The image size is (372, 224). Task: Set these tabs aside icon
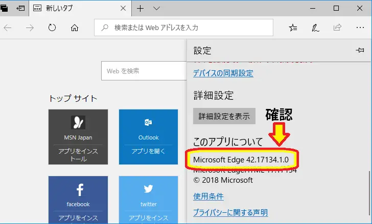pyautogui.click(x=20, y=8)
